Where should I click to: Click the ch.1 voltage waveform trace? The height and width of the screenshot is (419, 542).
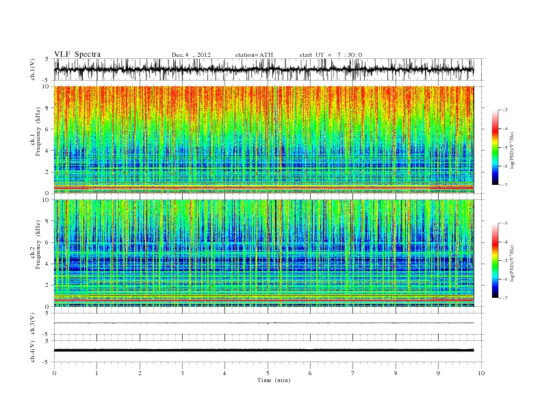point(263,69)
